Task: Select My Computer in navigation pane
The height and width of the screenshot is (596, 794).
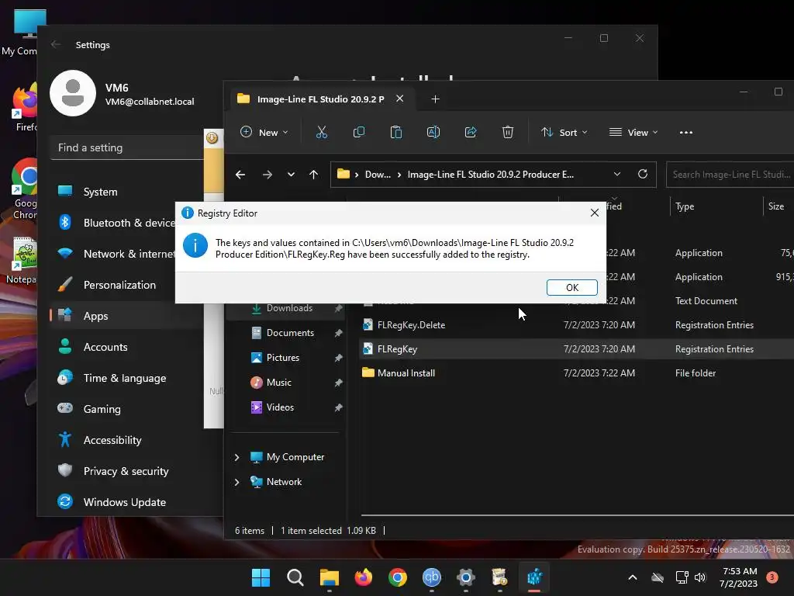Action: pyautogui.click(x=295, y=457)
